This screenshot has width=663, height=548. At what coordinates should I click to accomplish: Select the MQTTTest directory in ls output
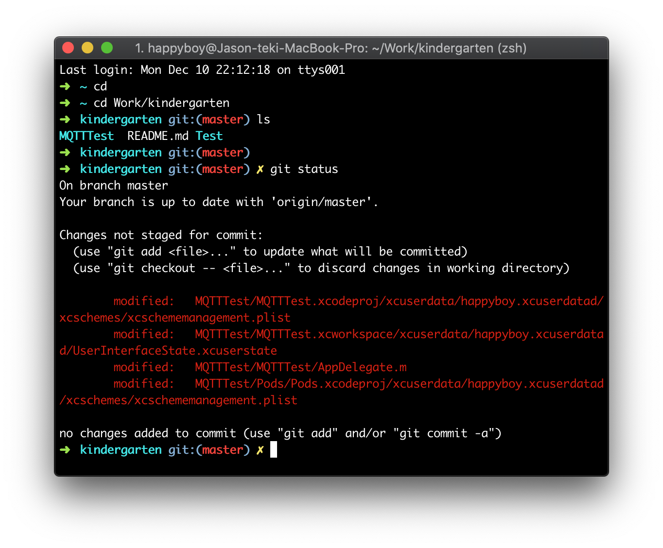tap(87, 136)
